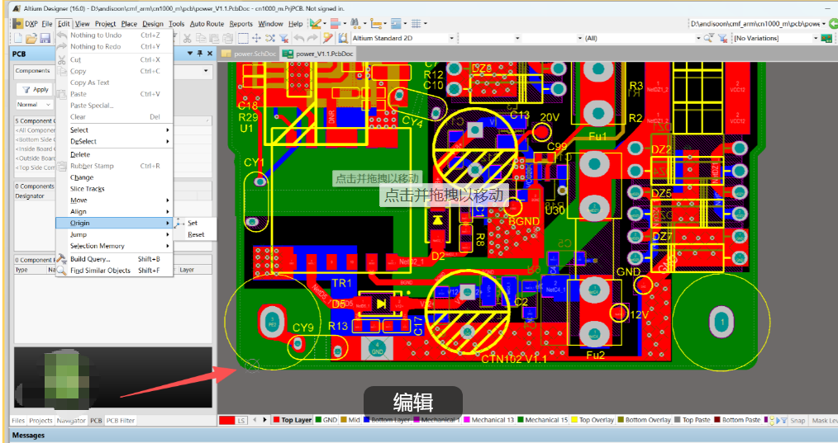Click the Clear Filter funnel icon
This screenshot has height=443, width=838.
[x=283, y=38]
